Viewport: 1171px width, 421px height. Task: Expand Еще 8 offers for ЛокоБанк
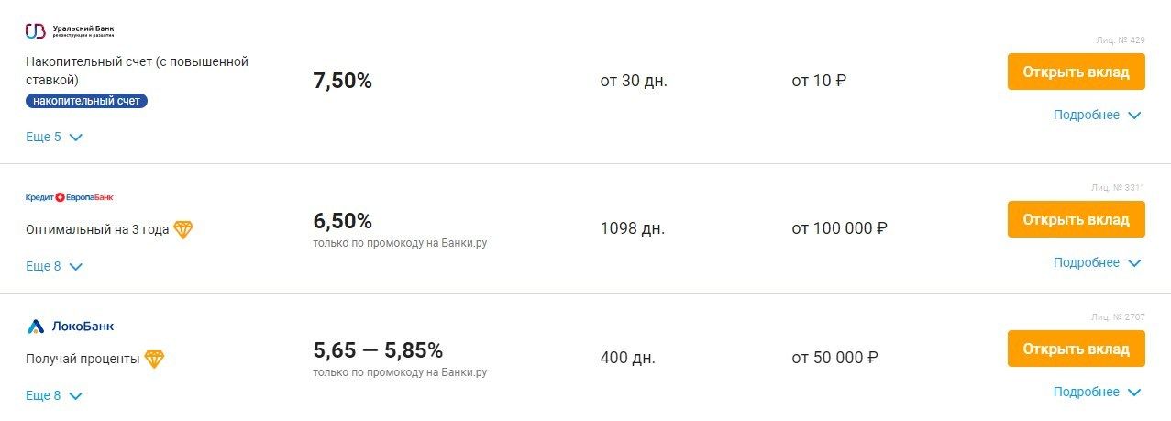coord(54,396)
